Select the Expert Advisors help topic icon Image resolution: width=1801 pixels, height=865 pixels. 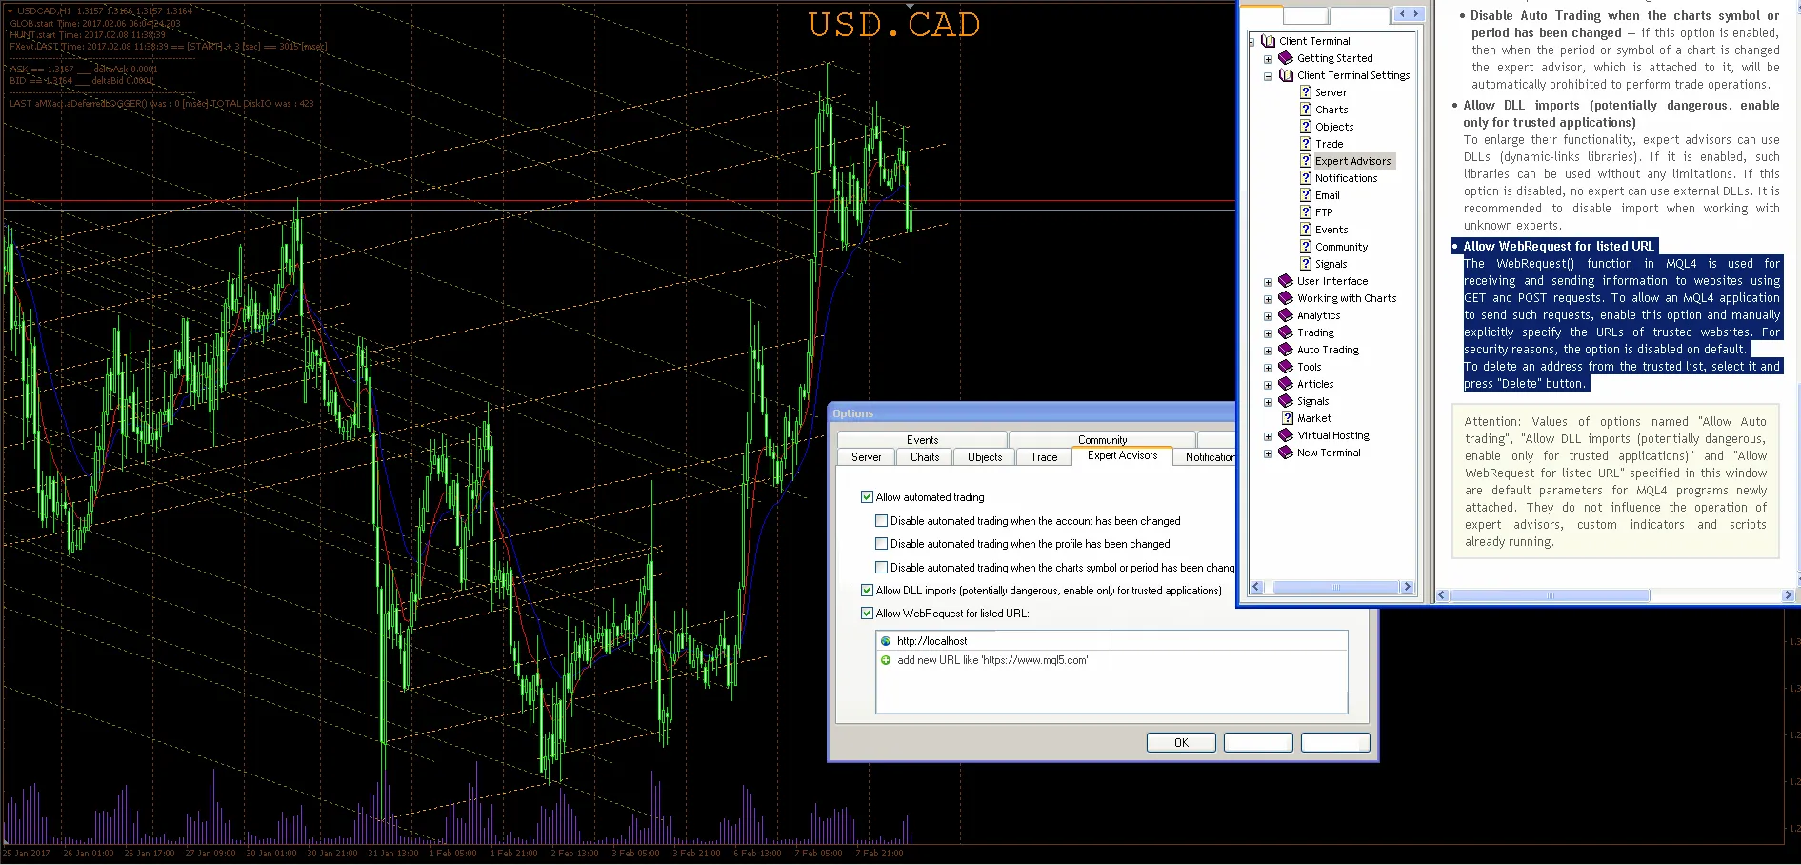pos(1306,161)
